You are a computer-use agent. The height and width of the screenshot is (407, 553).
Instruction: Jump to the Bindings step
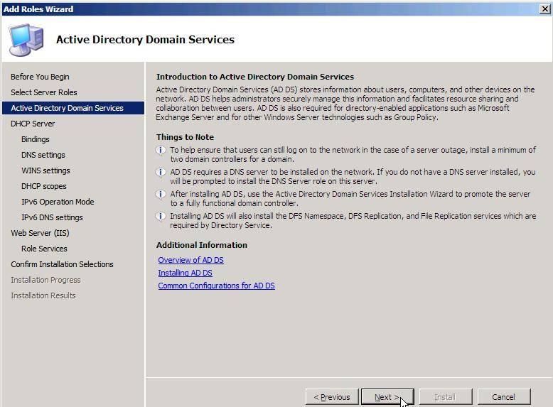pyautogui.click(x=36, y=139)
